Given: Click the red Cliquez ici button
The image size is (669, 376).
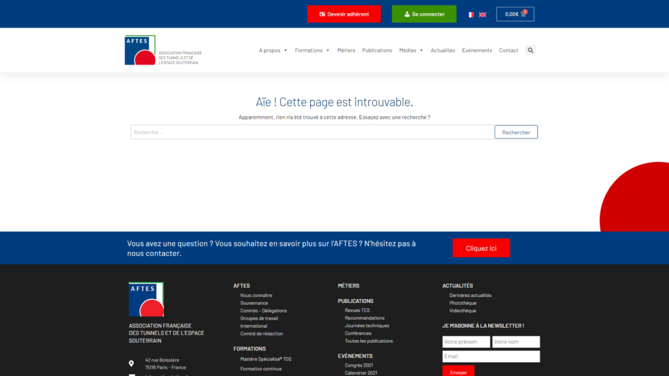Looking at the screenshot, I should click(481, 248).
